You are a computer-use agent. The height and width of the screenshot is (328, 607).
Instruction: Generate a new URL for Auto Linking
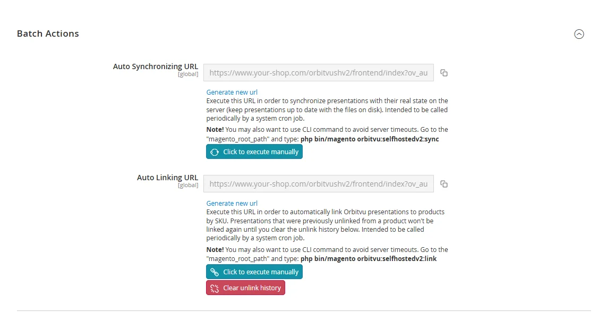click(232, 203)
